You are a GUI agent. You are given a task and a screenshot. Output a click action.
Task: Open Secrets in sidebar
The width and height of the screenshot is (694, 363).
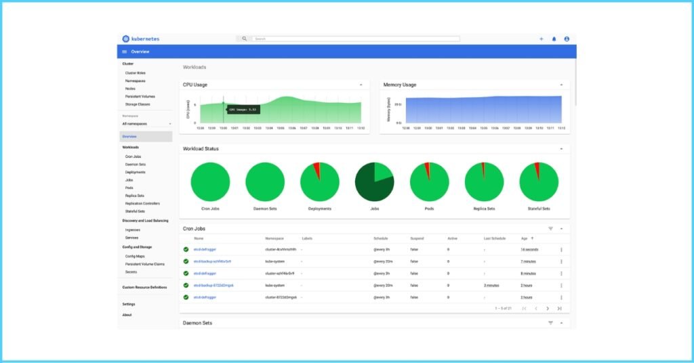[131, 272]
